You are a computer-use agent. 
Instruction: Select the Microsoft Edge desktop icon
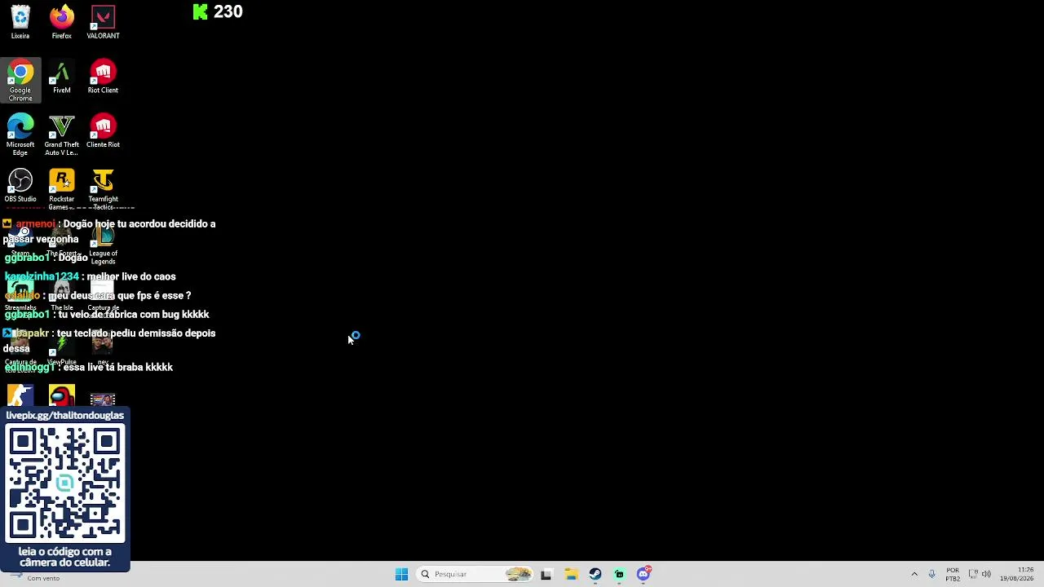(x=20, y=135)
